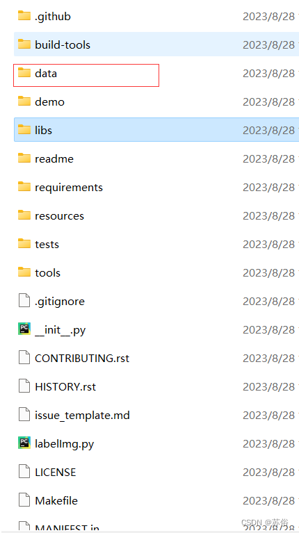The width and height of the screenshot is (299, 533).
Task: Click the date of the .gitignore row
Action: click(268, 301)
